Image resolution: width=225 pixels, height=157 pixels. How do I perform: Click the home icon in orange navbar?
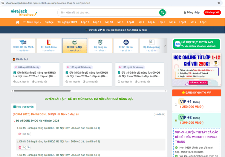(18, 22)
